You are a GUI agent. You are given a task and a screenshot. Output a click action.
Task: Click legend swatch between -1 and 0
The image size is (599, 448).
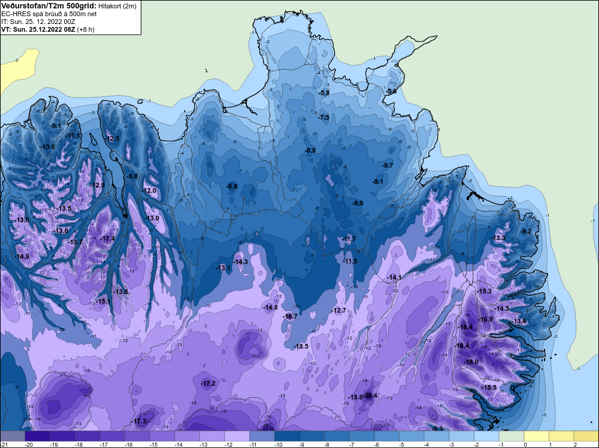(x=512, y=436)
